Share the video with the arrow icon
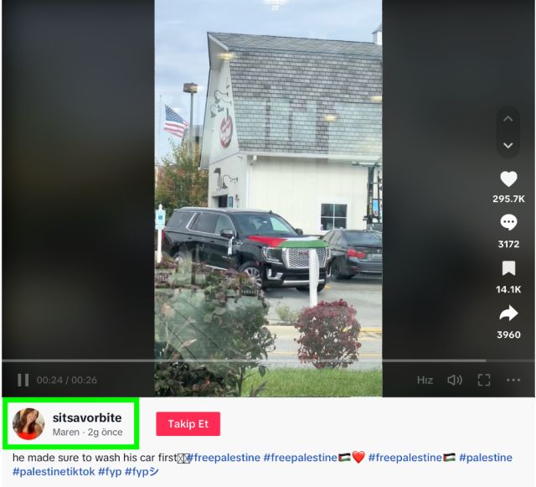Screen dimensions: 536x487 click(x=508, y=313)
